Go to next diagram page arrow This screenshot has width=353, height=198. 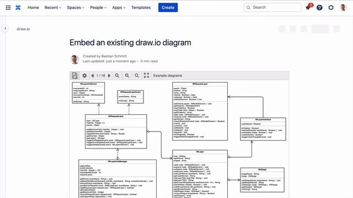109,76
